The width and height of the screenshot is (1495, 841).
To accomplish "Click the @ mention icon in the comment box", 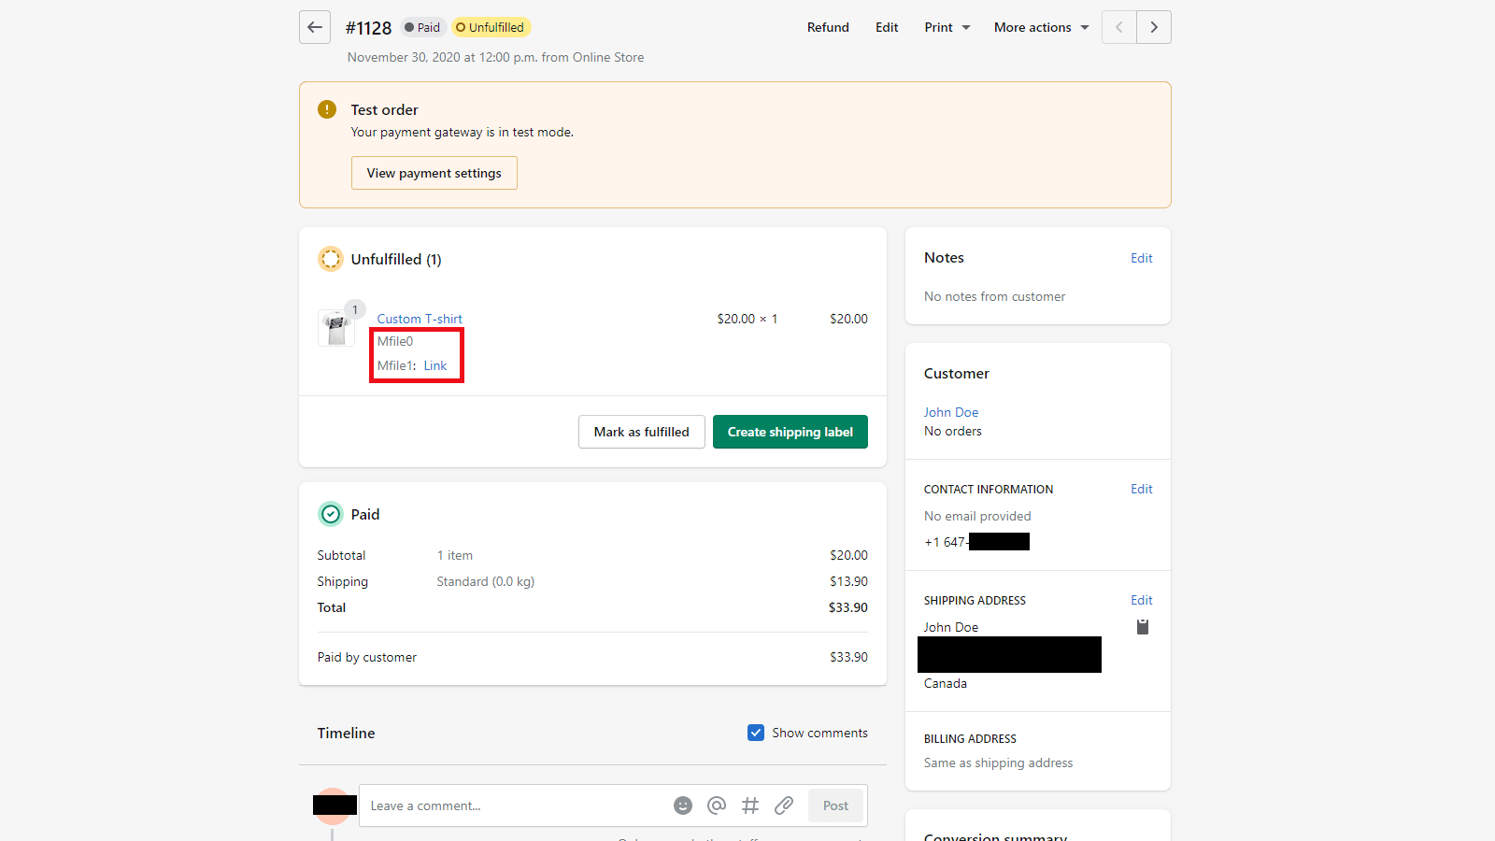I will pyautogui.click(x=717, y=805).
